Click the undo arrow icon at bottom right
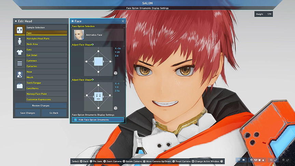This screenshot has height=166, width=295. tap(276, 160)
